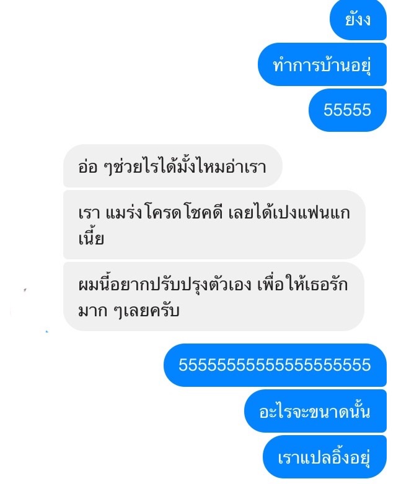396x484 pixels.
Task: Select the gray message starting "ผมนี้อยากปรับปรุงตัวเอง"
Action: pos(213,296)
